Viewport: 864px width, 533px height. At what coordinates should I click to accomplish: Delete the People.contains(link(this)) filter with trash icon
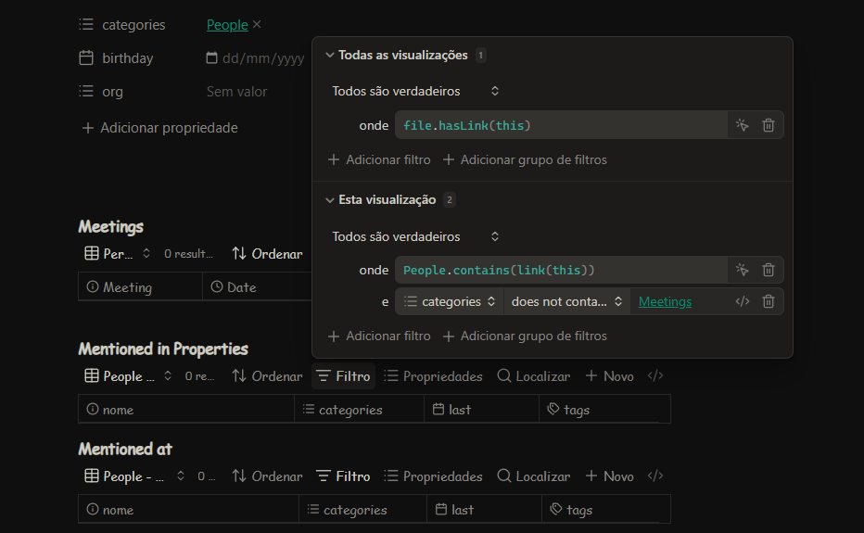pos(768,270)
